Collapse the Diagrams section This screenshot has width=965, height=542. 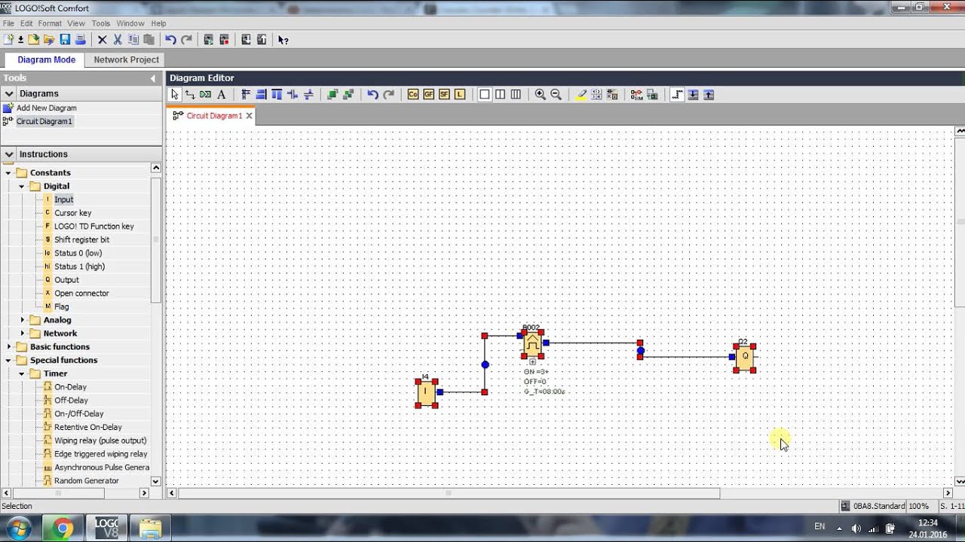[9, 93]
